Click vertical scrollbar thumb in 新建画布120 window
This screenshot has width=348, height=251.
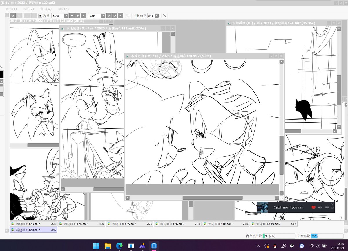tap(281, 155)
